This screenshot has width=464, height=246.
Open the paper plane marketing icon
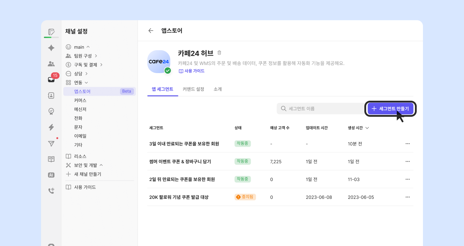pyautogui.click(x=51, y=143)
